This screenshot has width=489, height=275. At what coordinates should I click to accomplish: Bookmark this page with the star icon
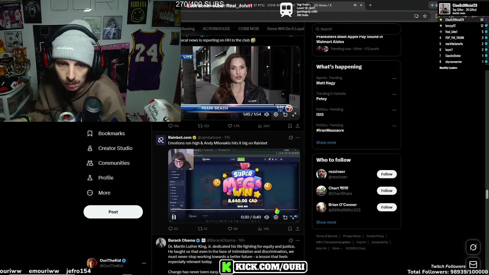[x=424, y=16]
